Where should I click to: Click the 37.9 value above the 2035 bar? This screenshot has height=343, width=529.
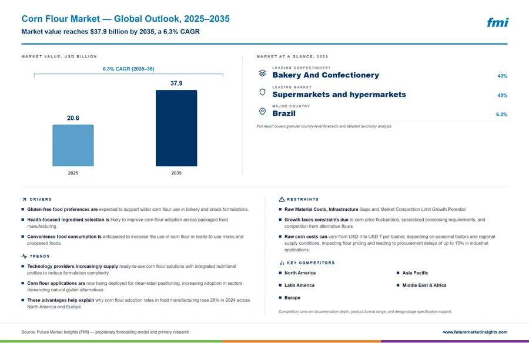click(x=176, y=83)
